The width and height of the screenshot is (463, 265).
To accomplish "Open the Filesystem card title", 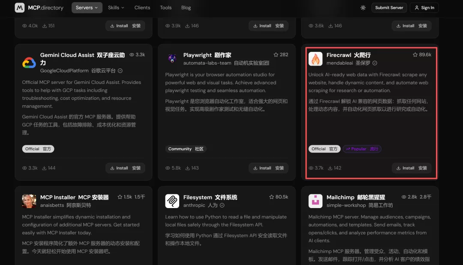I will click(x=210, y=197).
